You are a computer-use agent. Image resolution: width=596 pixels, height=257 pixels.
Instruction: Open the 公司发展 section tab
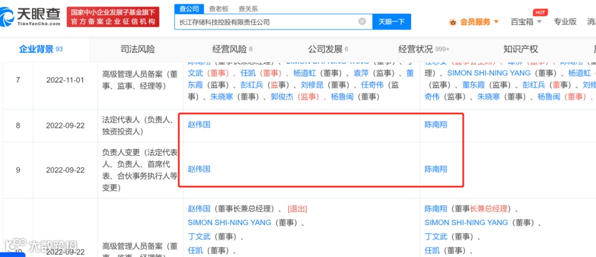coord(328,50)
